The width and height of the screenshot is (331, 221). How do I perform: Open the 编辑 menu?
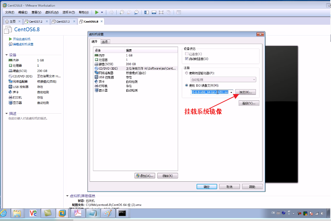coord(23,13)
